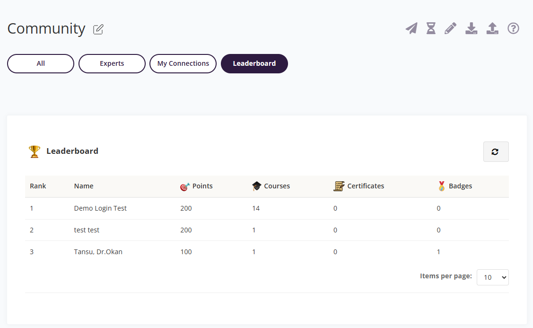Click the paper plane send icon
This screenshot has width=533, height=328.
(411, 28)
